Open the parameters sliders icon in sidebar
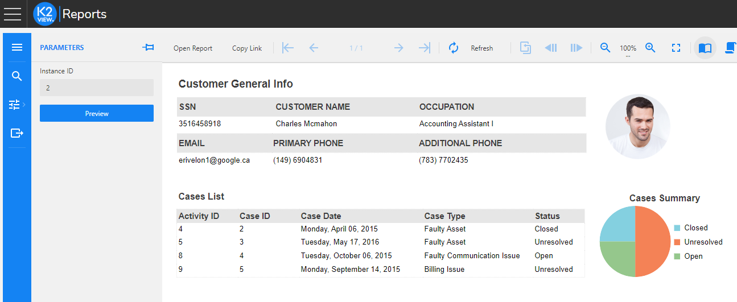Image resolution: width=737 pixels, height=302 pixels. pyautogui.click(x=15, y=105)
